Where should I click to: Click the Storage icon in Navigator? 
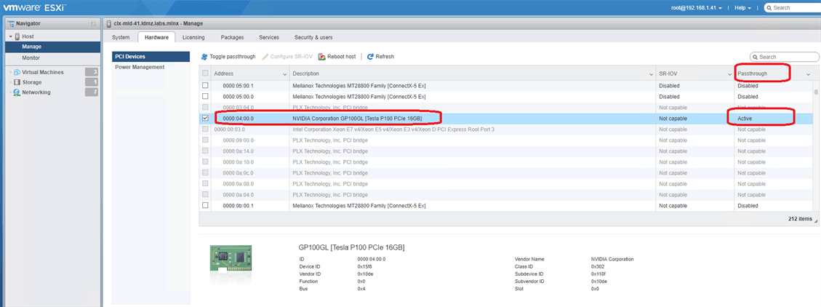click(x=17, y=82)
